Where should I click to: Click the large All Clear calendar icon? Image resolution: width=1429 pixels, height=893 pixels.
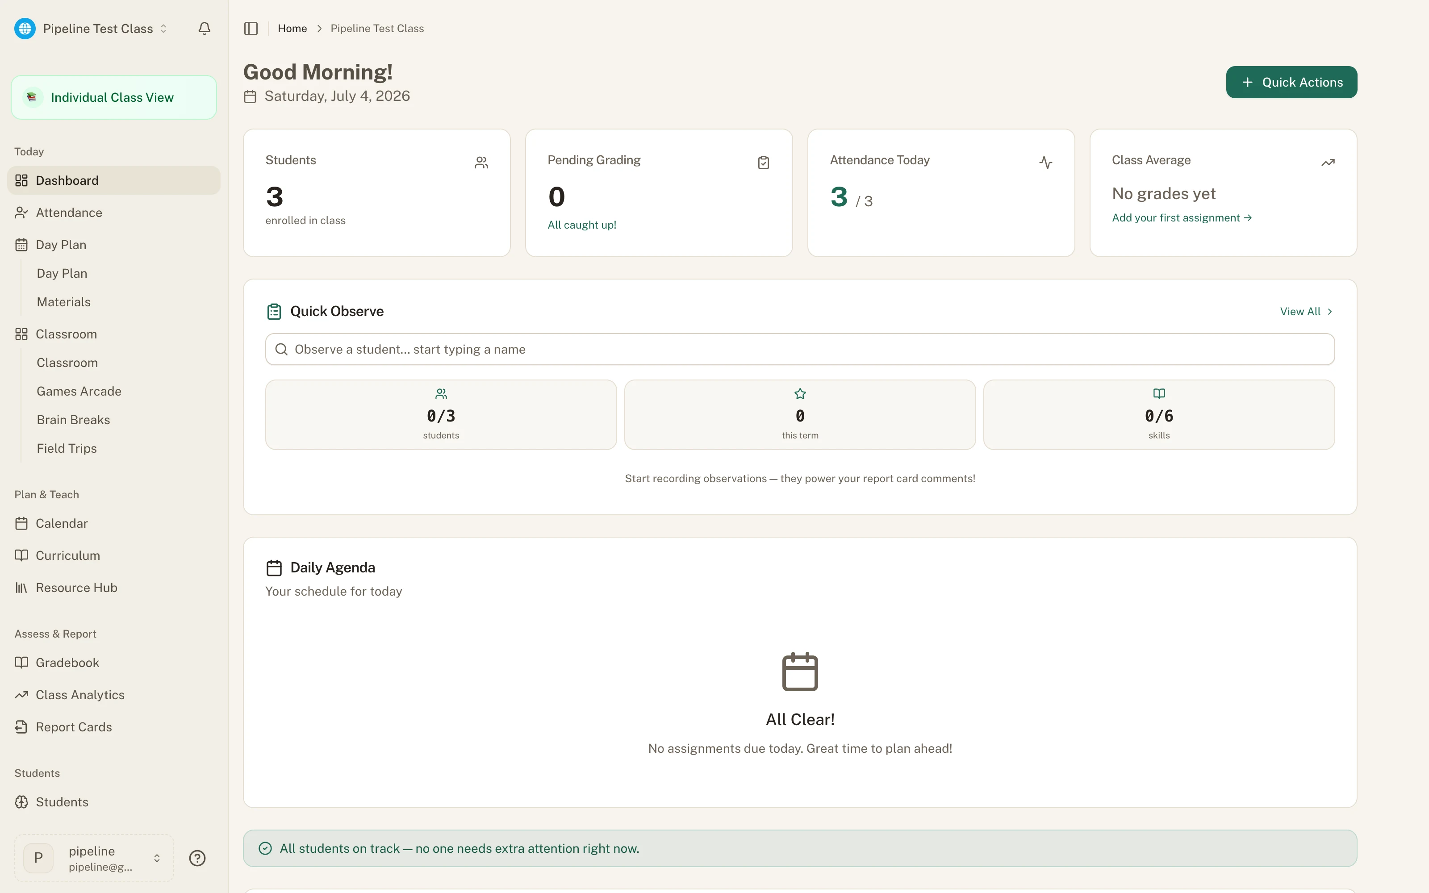pos(800,672)
